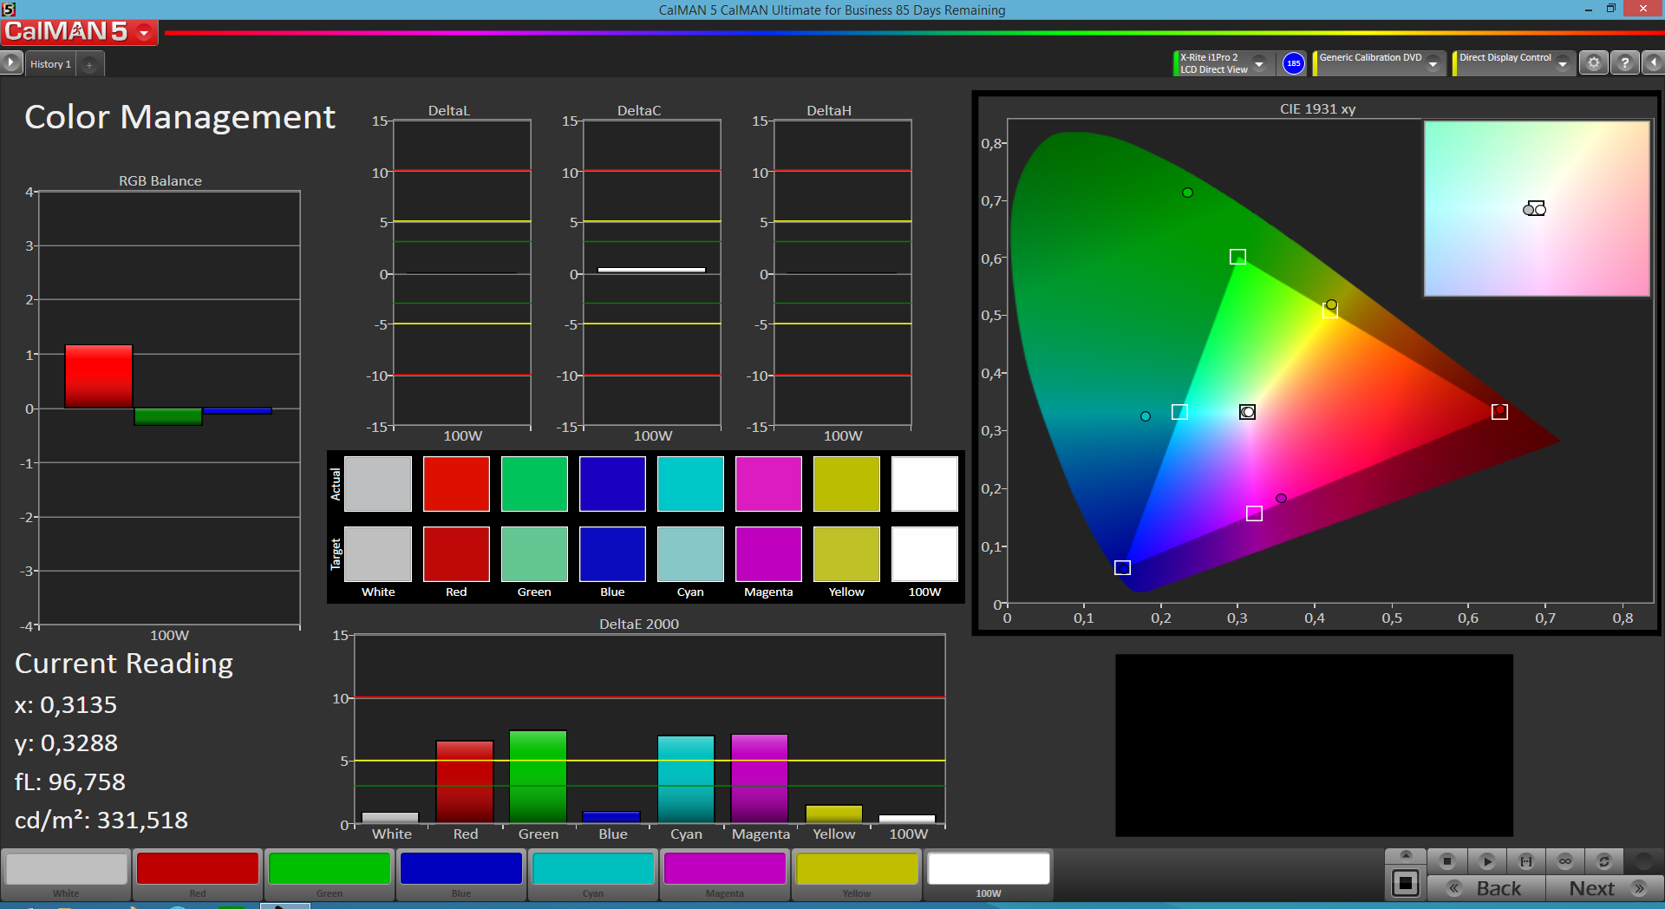
Task: Click the Color Management heading
Action: point(180,117)
